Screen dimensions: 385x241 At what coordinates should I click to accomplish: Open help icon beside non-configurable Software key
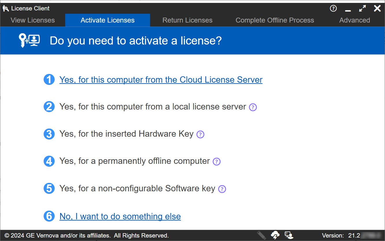point(222,189)
